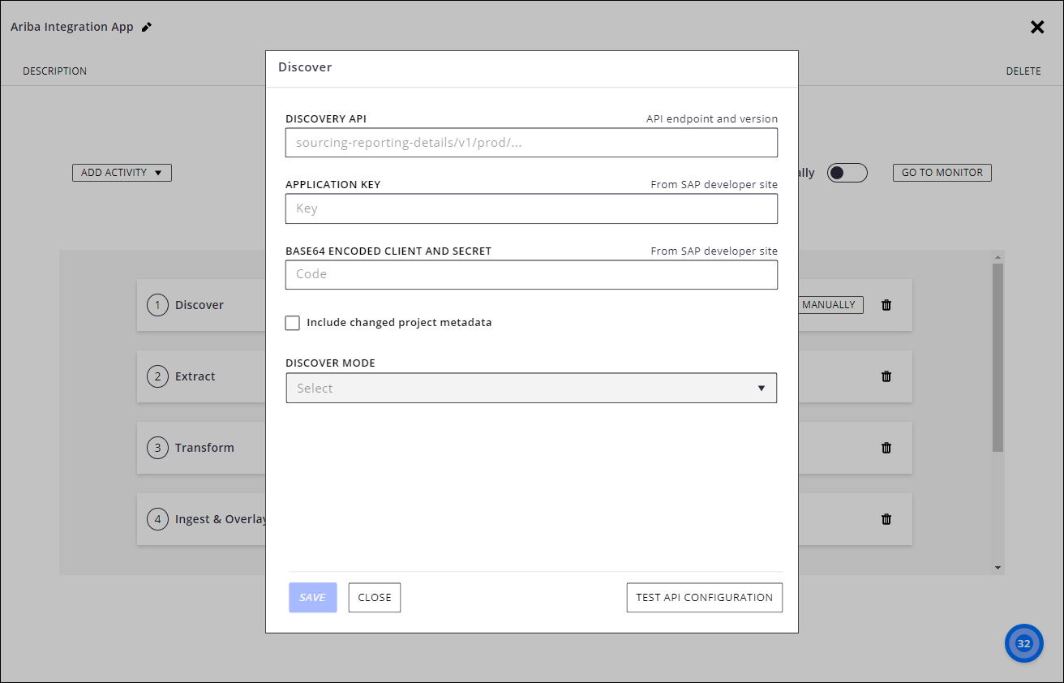
Task: Click the Go To Monitor button
Action: point(942,173)
